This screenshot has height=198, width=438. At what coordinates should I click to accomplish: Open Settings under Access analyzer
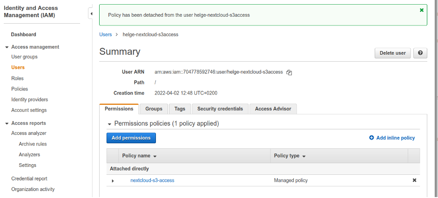(27, 165)
